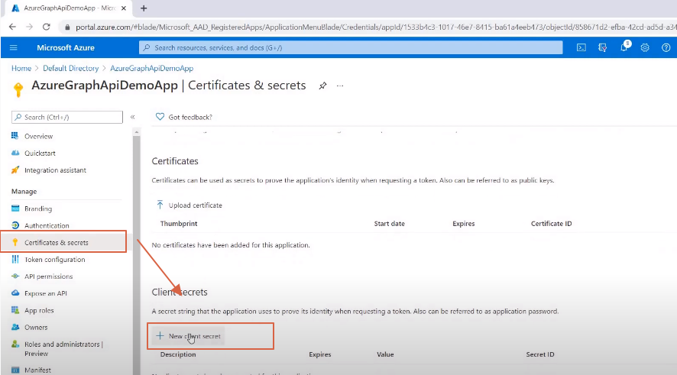Screen dimensions: 677x375
Task: Click the Got feedback heart icon
Action: pyautogui.click(x=160, y=117)
